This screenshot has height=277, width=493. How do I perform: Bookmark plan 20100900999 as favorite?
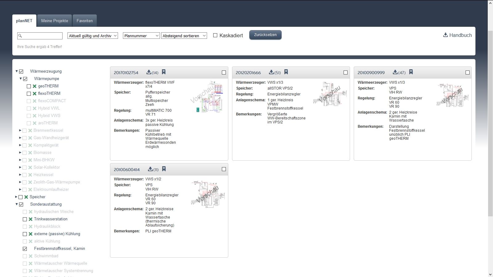pyautogui.click(x=411, y=72)
